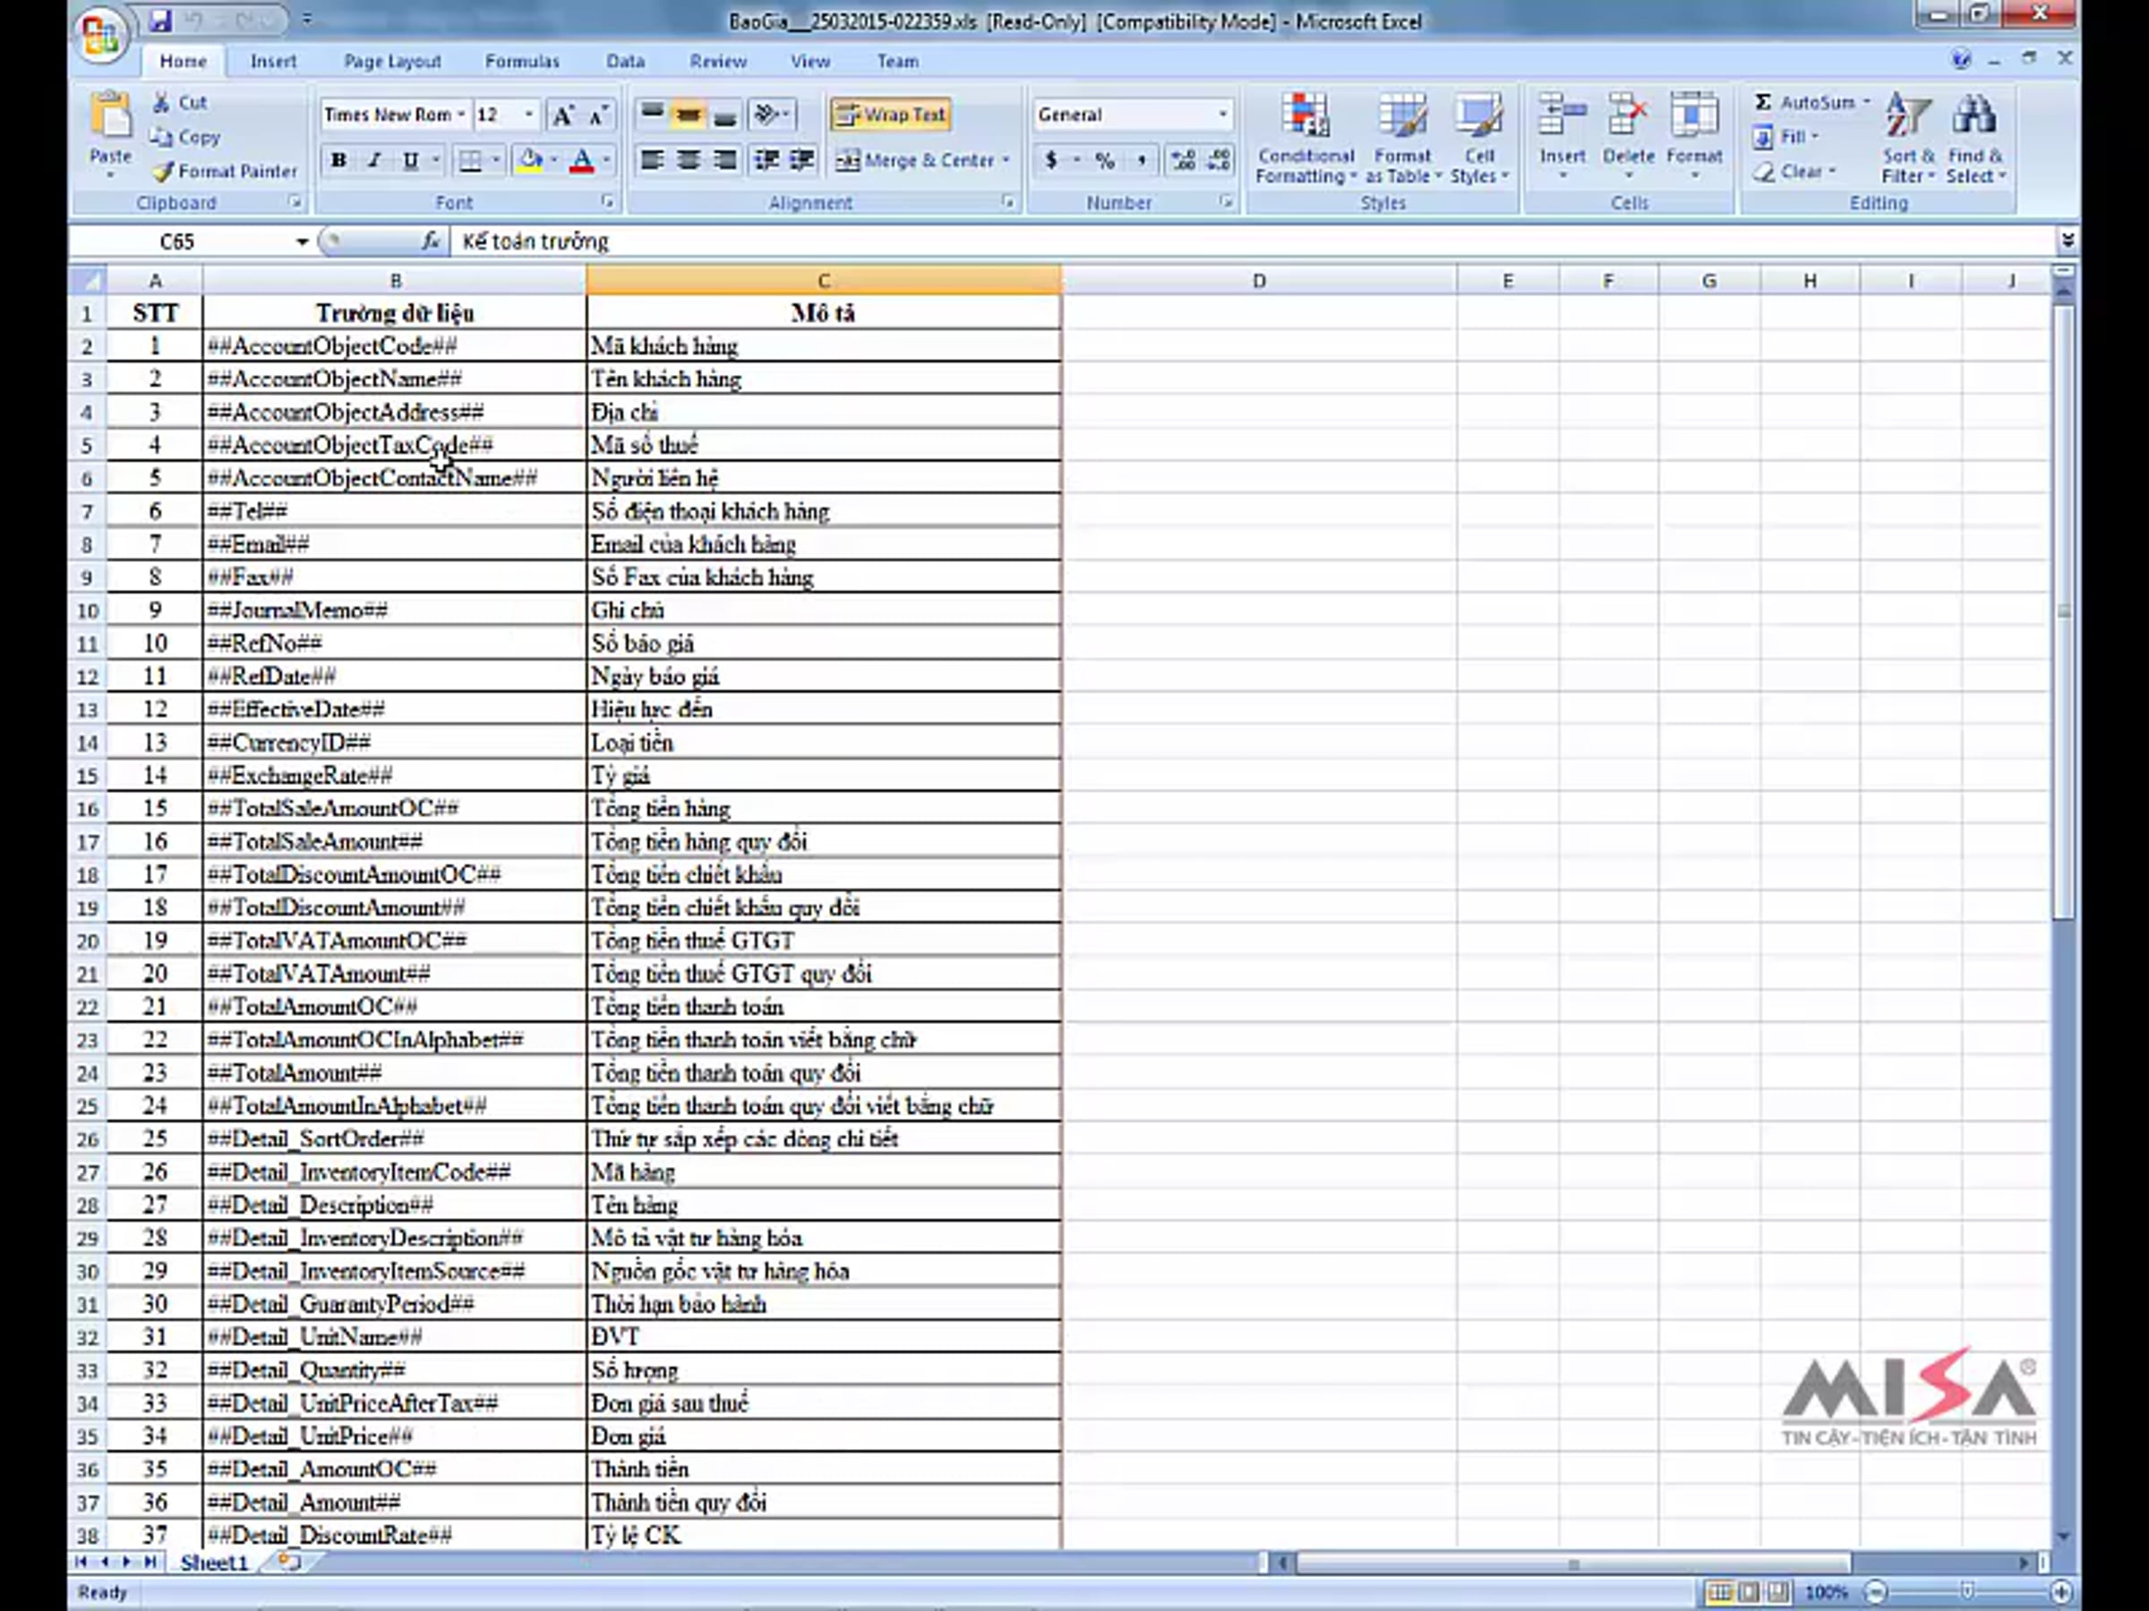Screen dimensions: 2149x1611
Task: Switch to Page Break Preview in status bar
Action: pos(1778,1592)
